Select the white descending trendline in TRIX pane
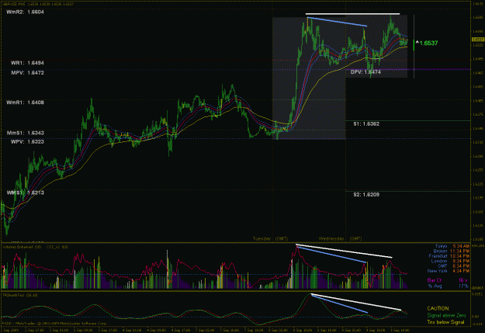The width and height of the screenshot is (485, 333). pos(355,302)
